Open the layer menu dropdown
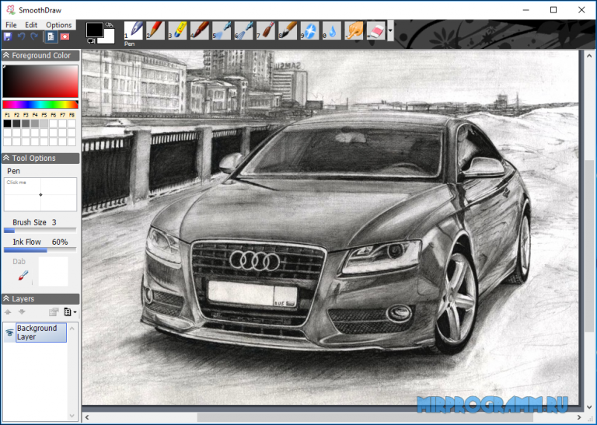Viewport: 597px width, 425px height. (x=70, y=312)
